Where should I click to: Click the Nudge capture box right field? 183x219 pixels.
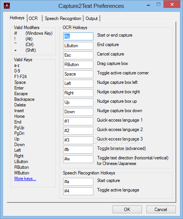pyautogui.click(x=78, y=93)
